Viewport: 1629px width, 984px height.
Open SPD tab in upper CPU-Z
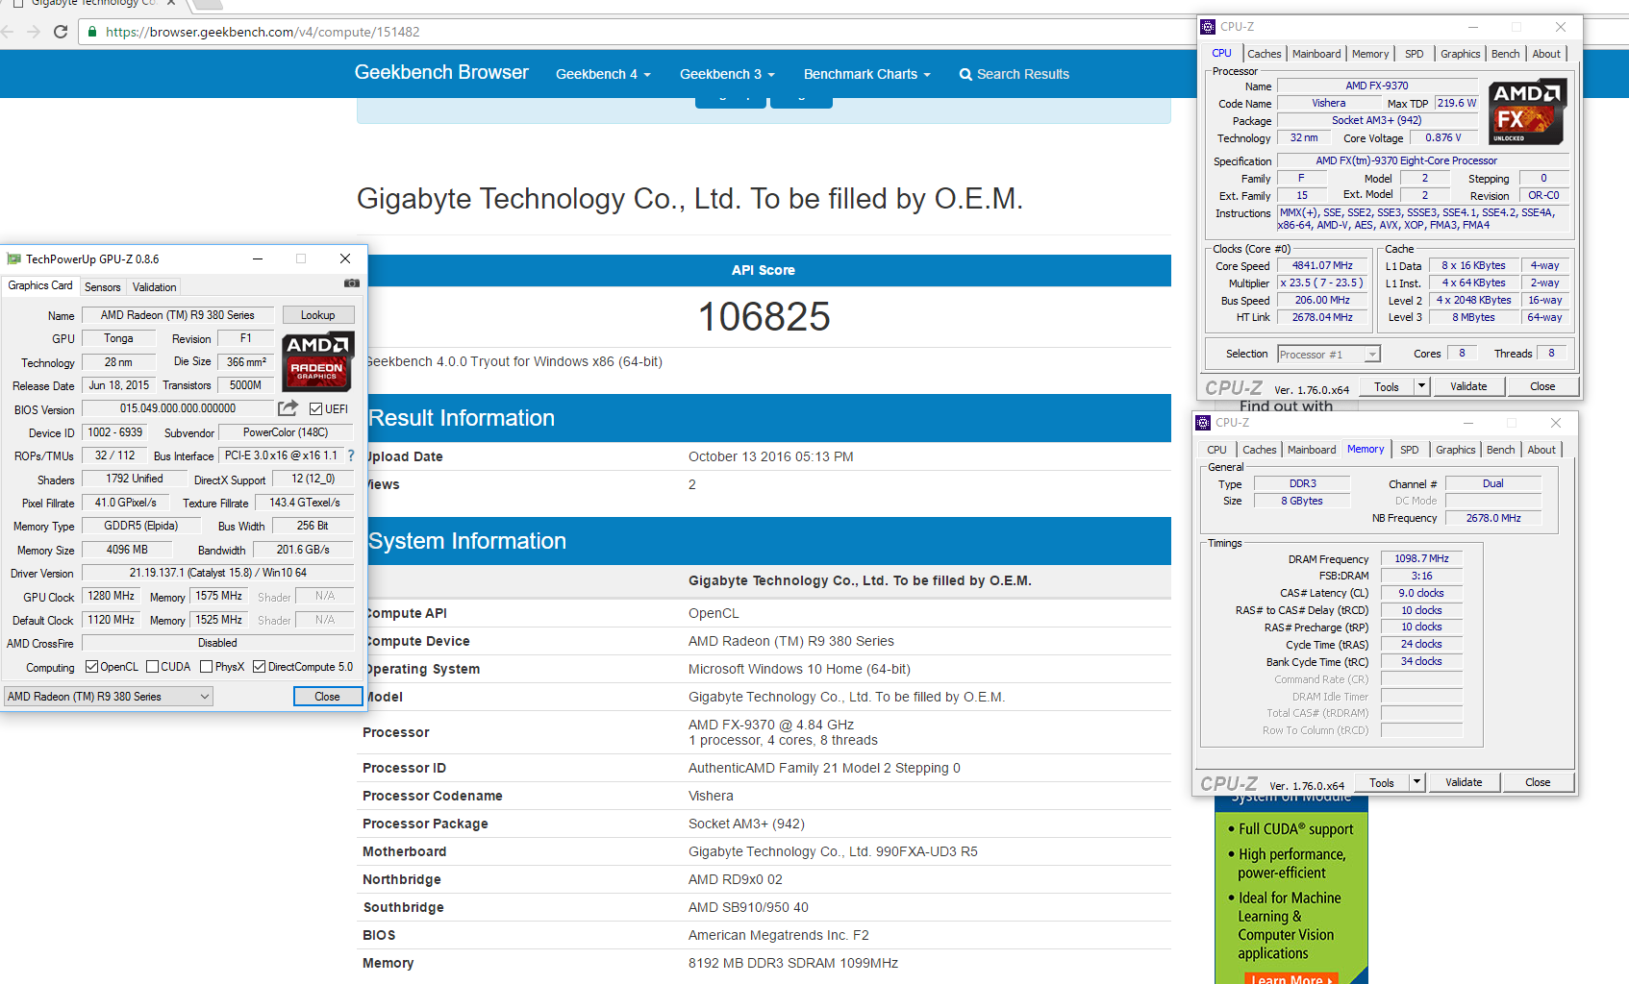pyautogui.click(x=1414, y=54)
